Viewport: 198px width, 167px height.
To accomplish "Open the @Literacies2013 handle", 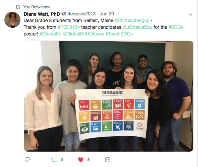I will (78, 14).
